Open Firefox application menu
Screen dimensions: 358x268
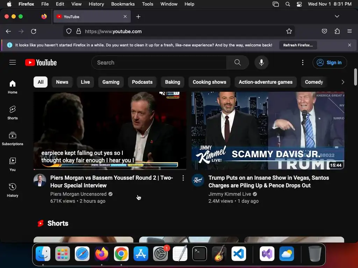[350, 31]
